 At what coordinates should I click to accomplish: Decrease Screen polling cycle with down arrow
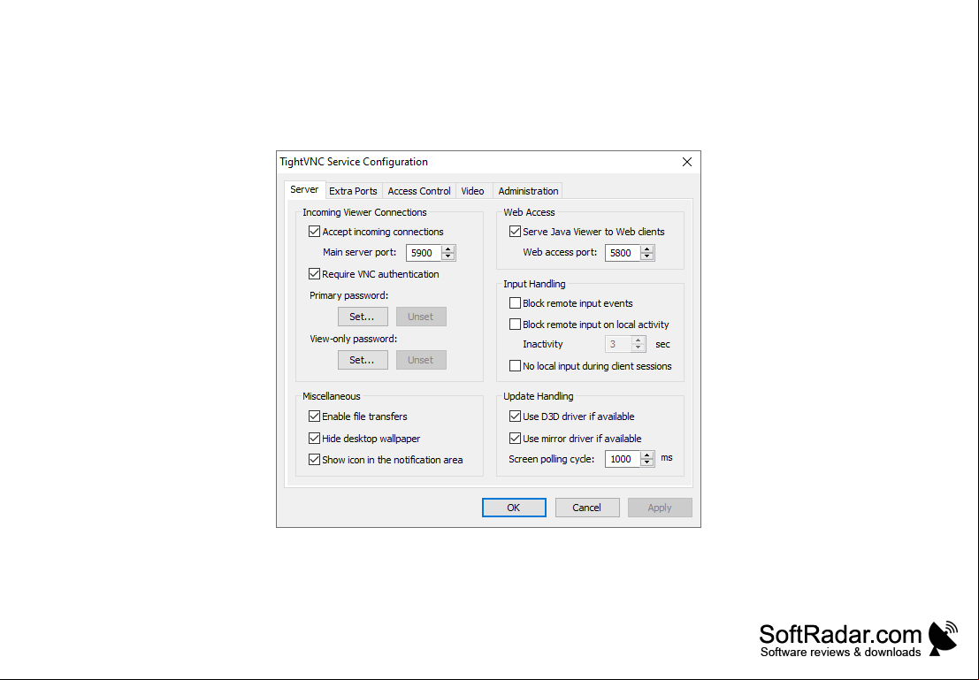[x=646, y=462]
